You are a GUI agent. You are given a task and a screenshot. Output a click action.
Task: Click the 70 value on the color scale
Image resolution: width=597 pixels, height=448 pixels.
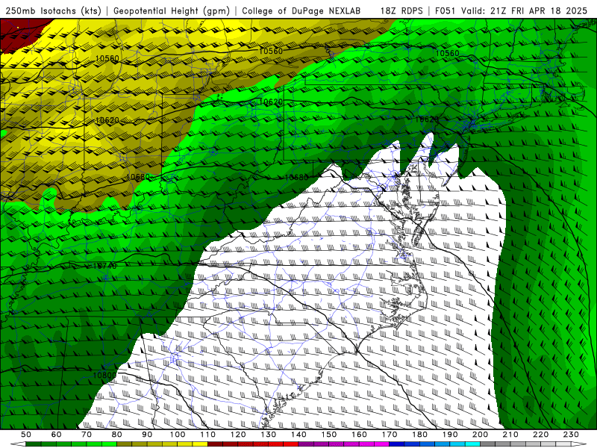(87, 435)
